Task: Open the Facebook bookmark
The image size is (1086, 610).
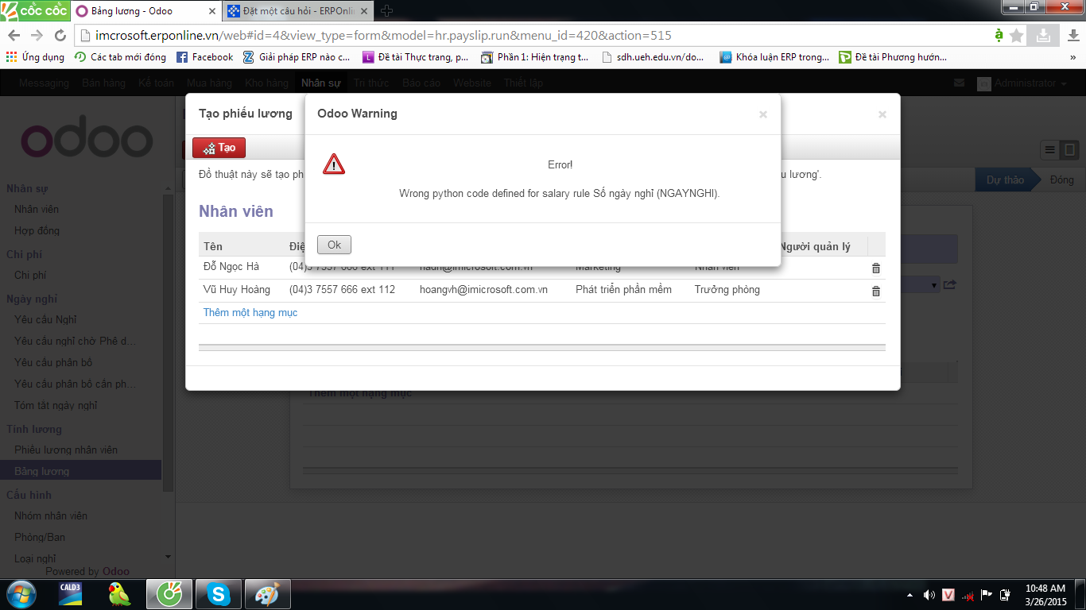Action: pyautogui.click(x=204, y=57)
